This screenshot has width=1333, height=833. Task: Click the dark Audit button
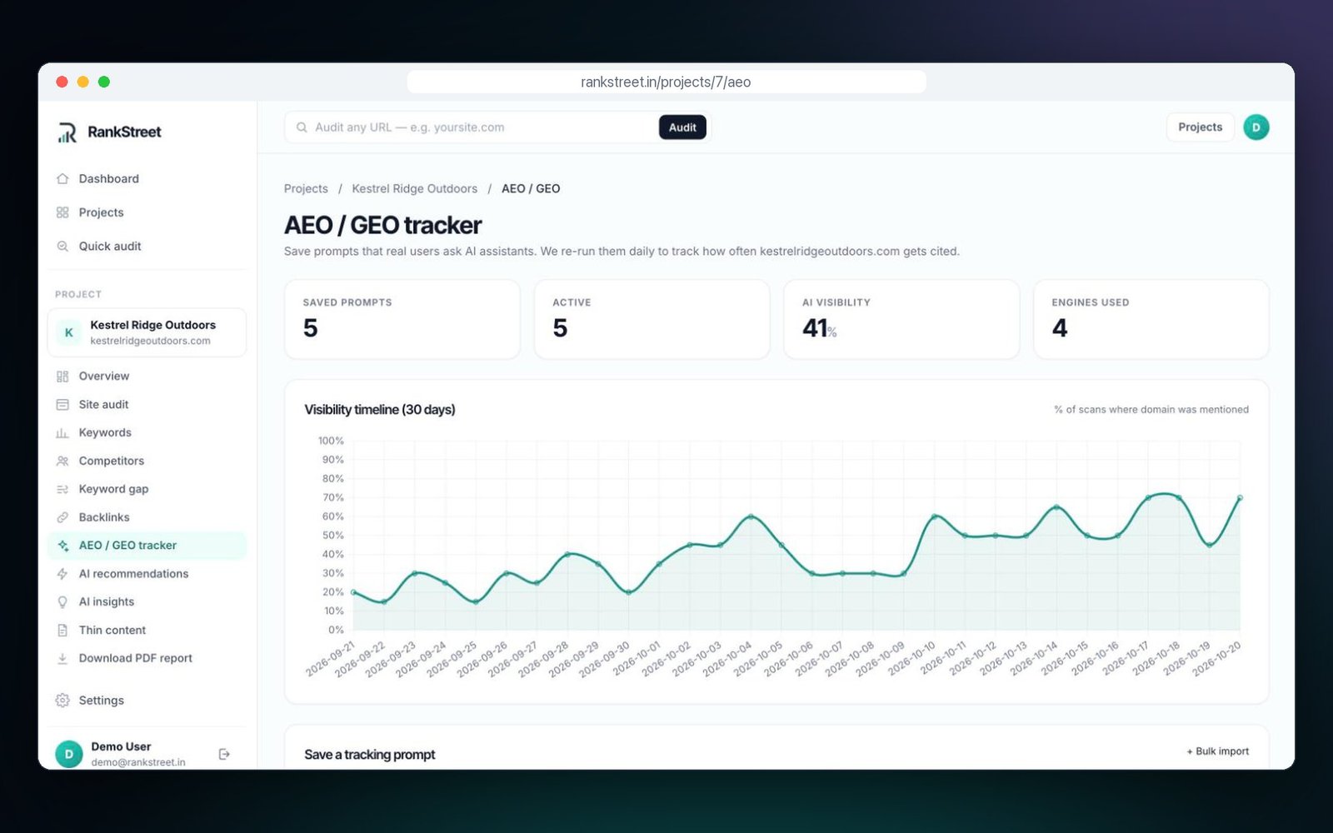682,127
